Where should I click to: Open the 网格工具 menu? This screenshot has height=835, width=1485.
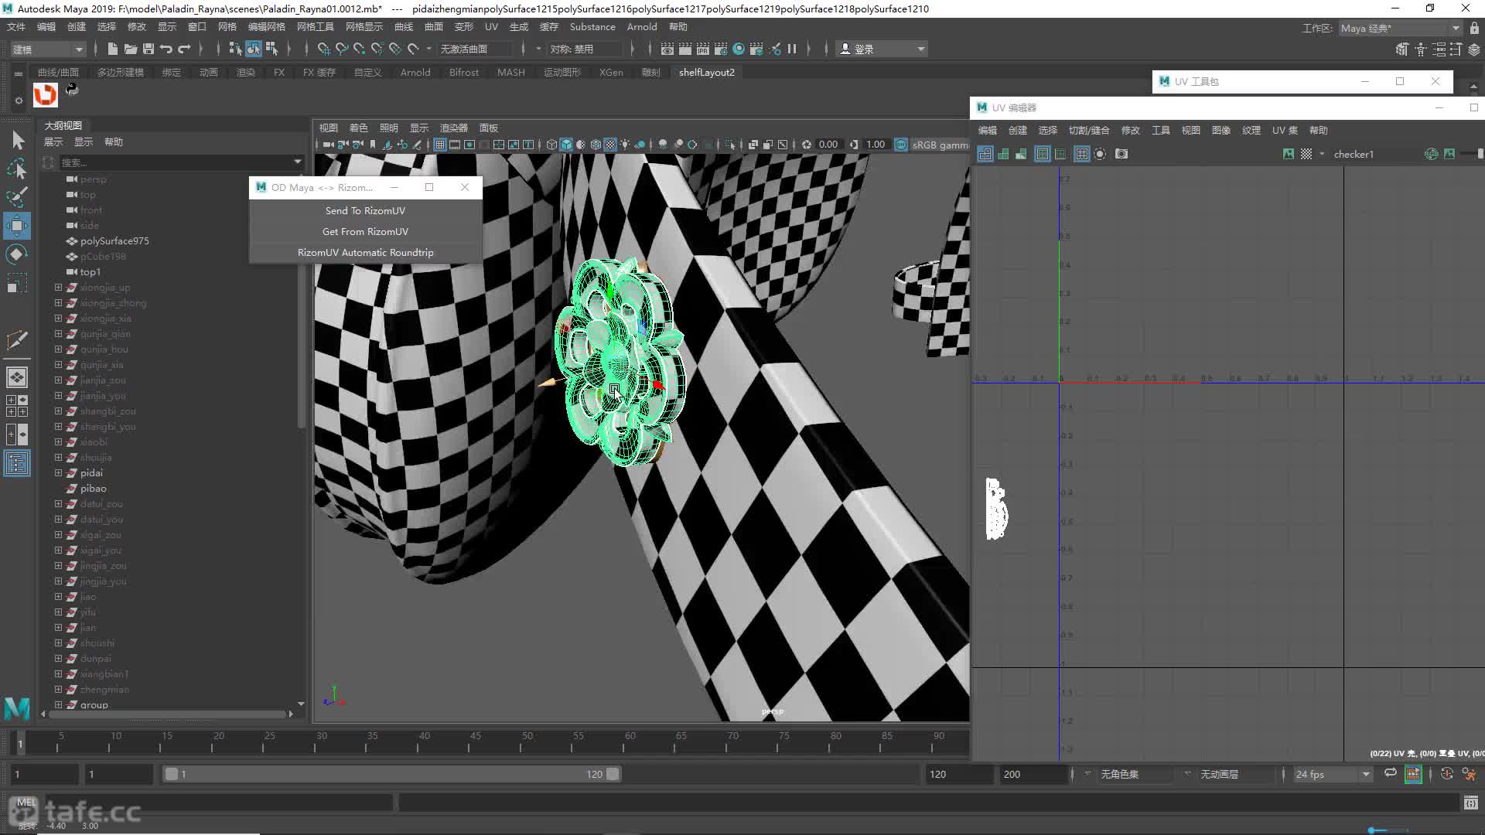316,26
